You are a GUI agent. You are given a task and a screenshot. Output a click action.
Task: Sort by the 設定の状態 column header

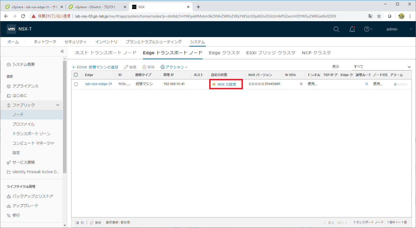pyautogui.click(x=219, y=75)
